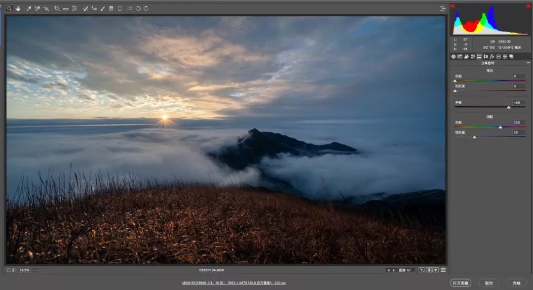The image size is (533, 290).
Task: Switch to the Tone Curve panel tab
Action: pos(460,56)
